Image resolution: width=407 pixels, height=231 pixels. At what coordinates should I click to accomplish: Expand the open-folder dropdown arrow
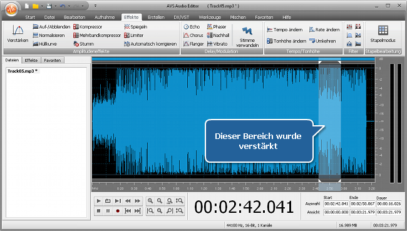point(42,6)
